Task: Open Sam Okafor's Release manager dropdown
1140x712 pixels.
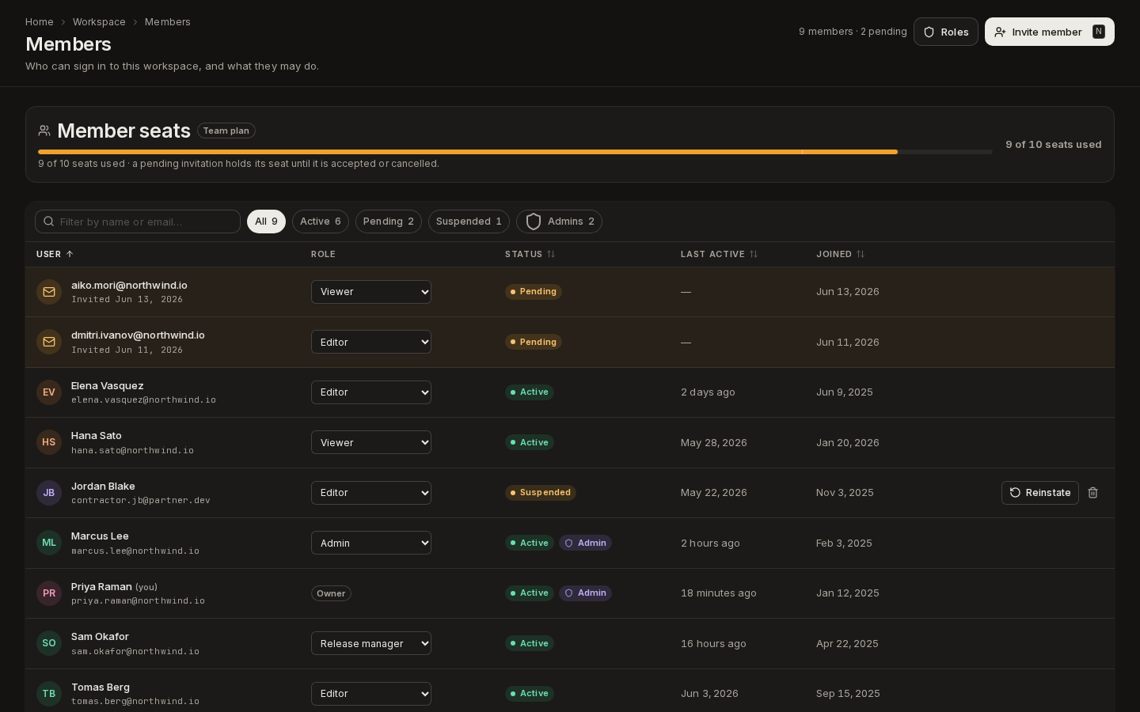Action: click(x=371, y=643)
